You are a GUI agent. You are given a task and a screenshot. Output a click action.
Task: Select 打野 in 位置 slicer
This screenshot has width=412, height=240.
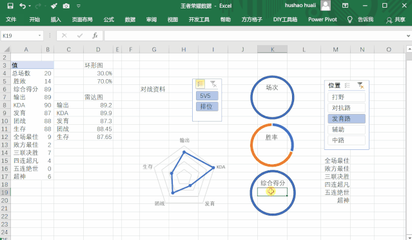(x=347, y=97)
